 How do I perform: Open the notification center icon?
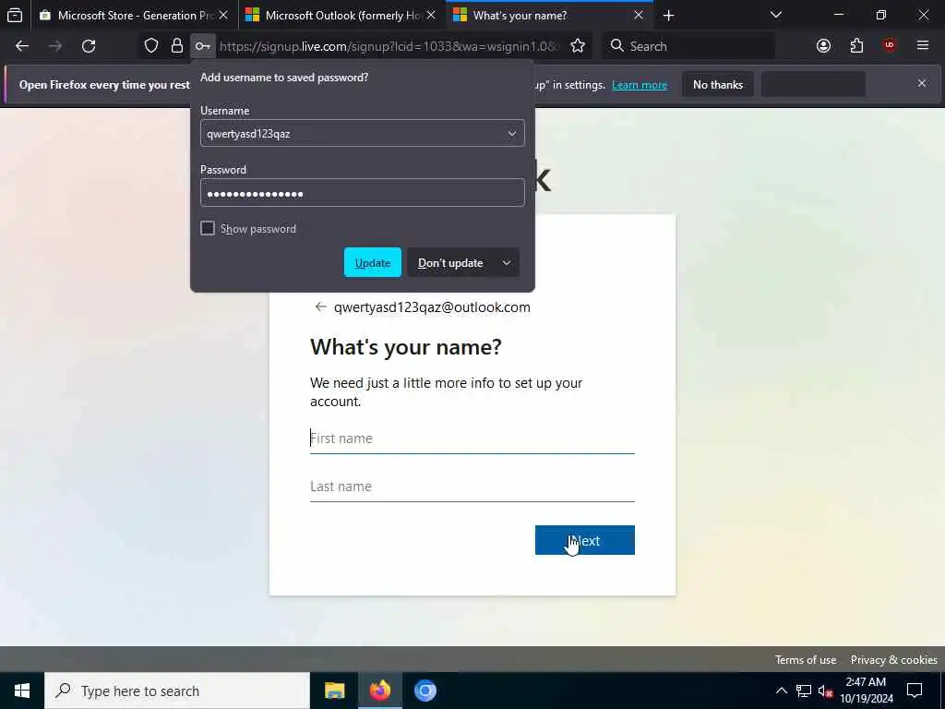coord(915,691)
